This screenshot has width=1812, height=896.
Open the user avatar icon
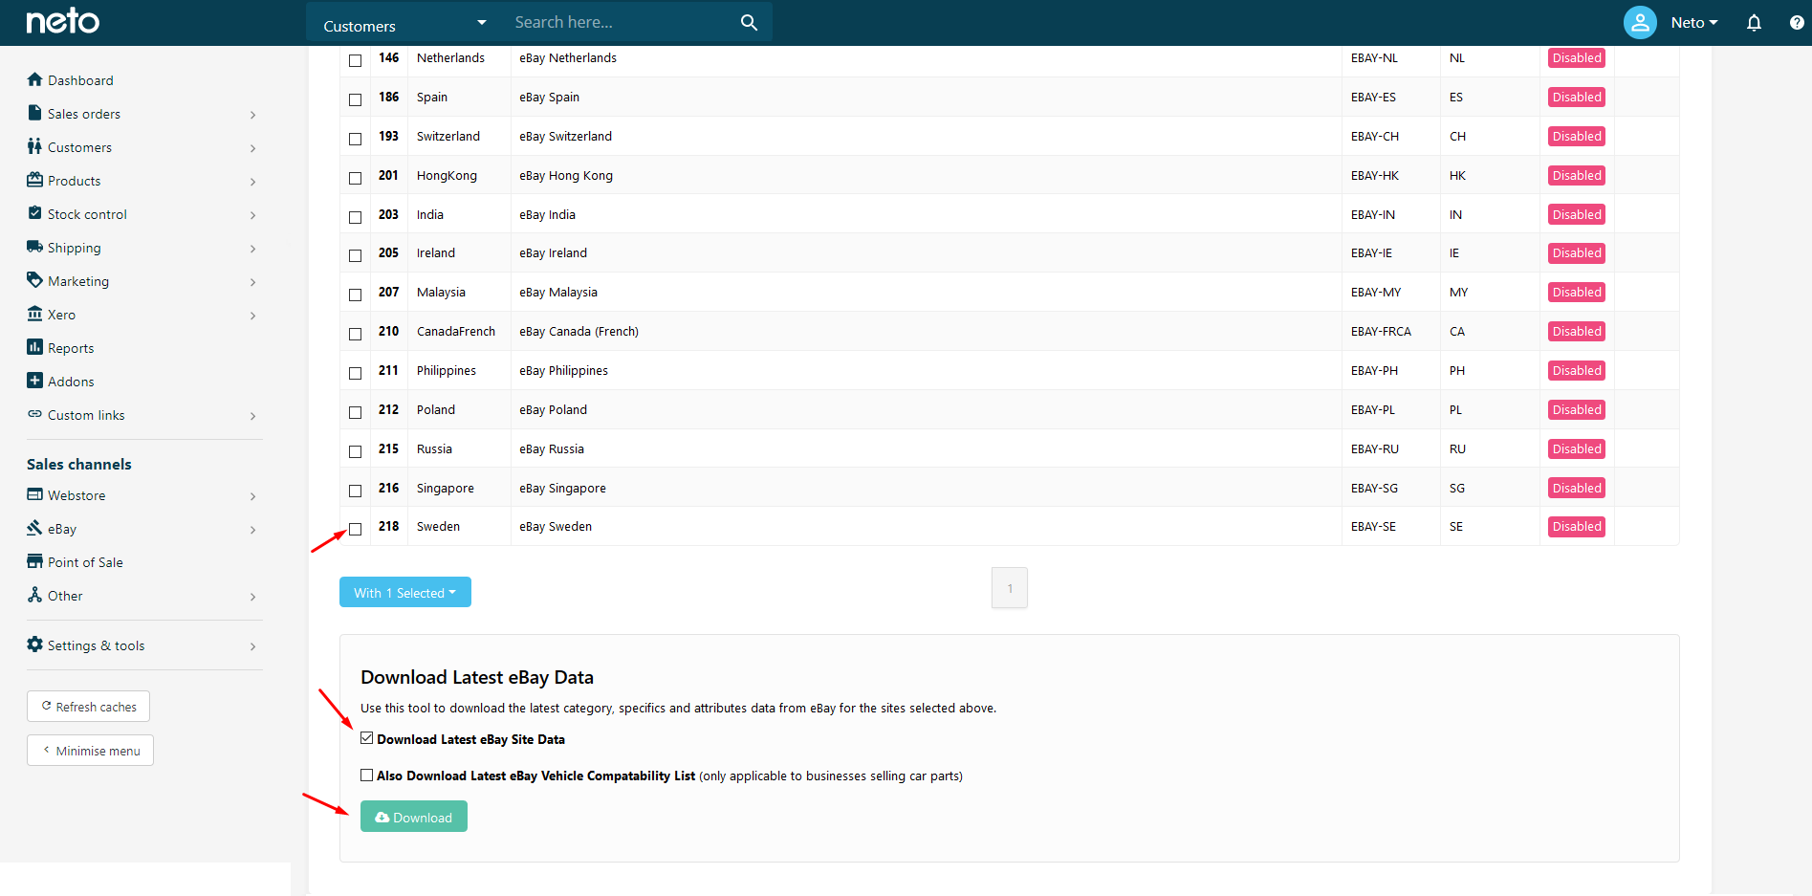(x=1640, y=22)
